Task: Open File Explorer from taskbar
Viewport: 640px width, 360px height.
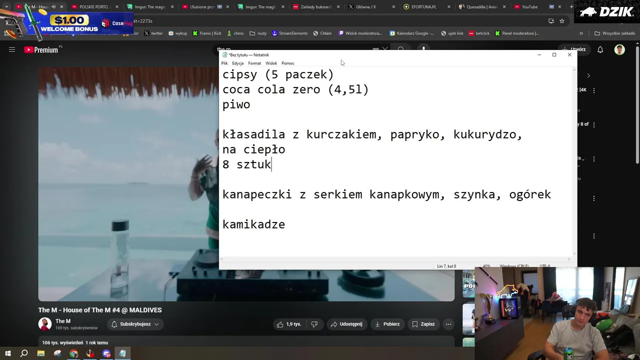Action: (41, 353)
